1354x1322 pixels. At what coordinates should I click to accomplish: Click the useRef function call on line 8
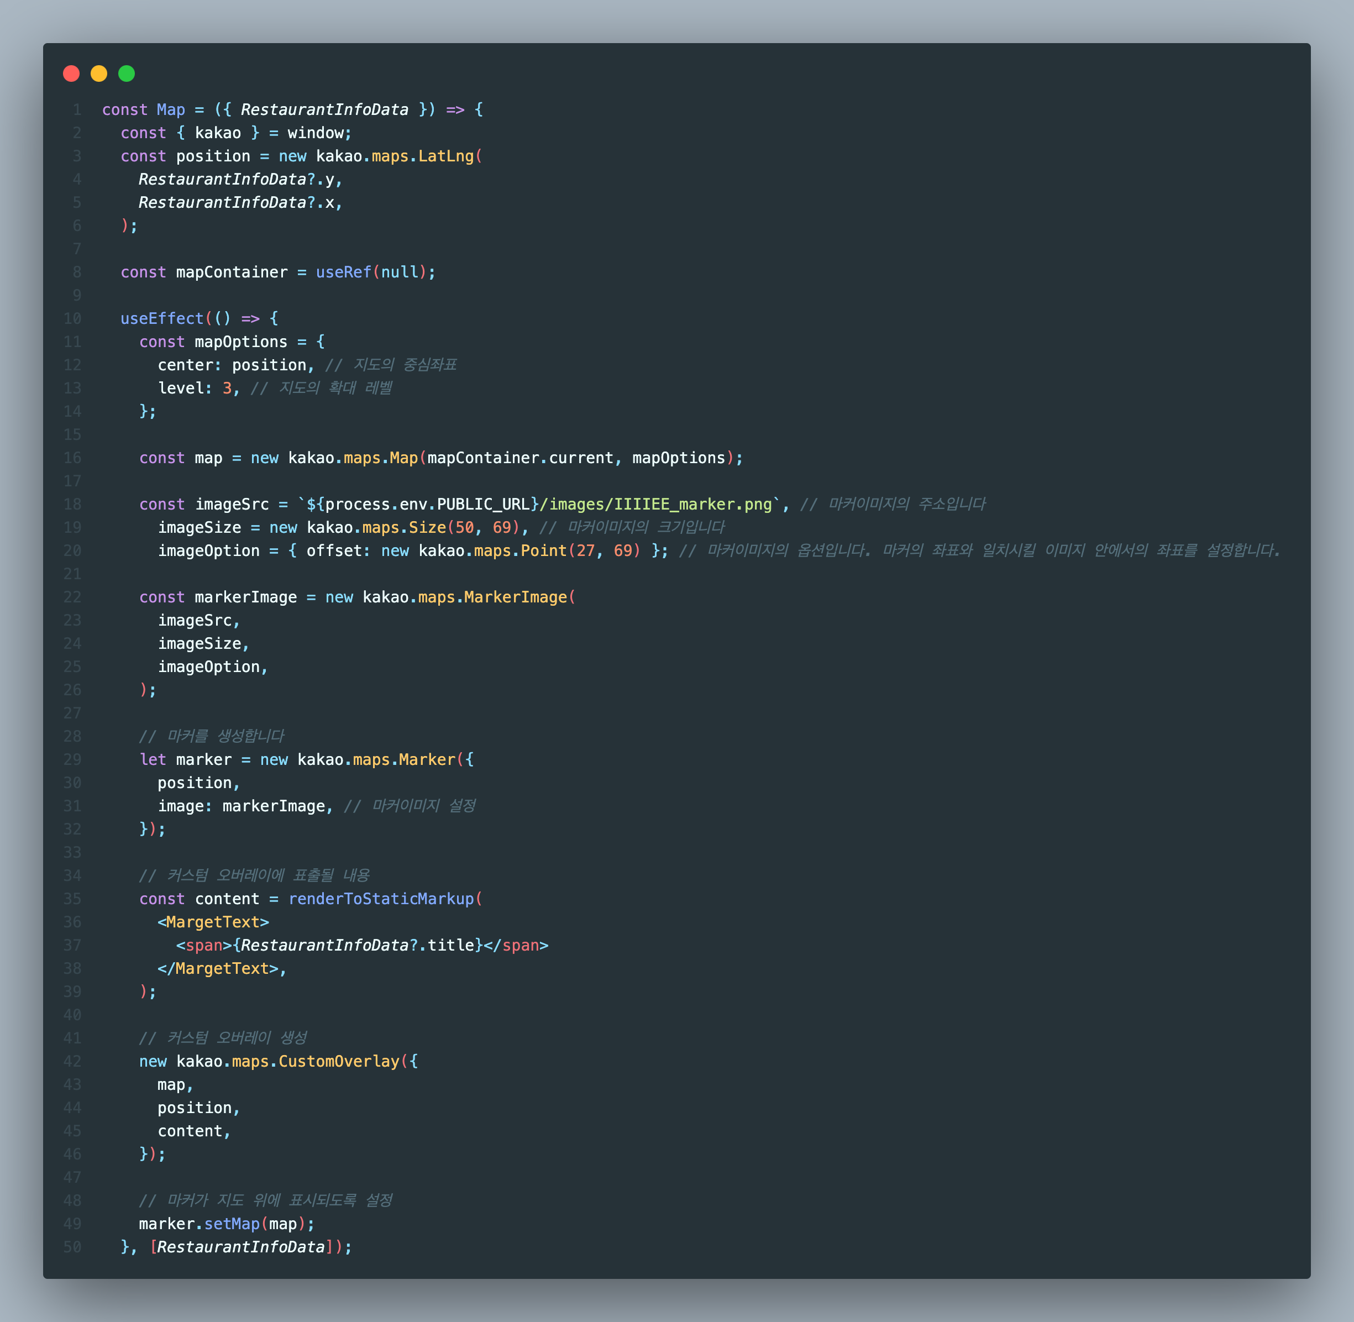[x=343, y=272]
